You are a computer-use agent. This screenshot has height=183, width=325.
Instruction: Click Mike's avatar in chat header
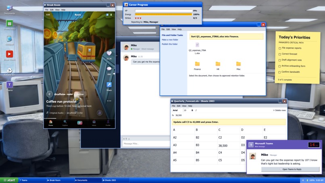[x=126, y=47]
